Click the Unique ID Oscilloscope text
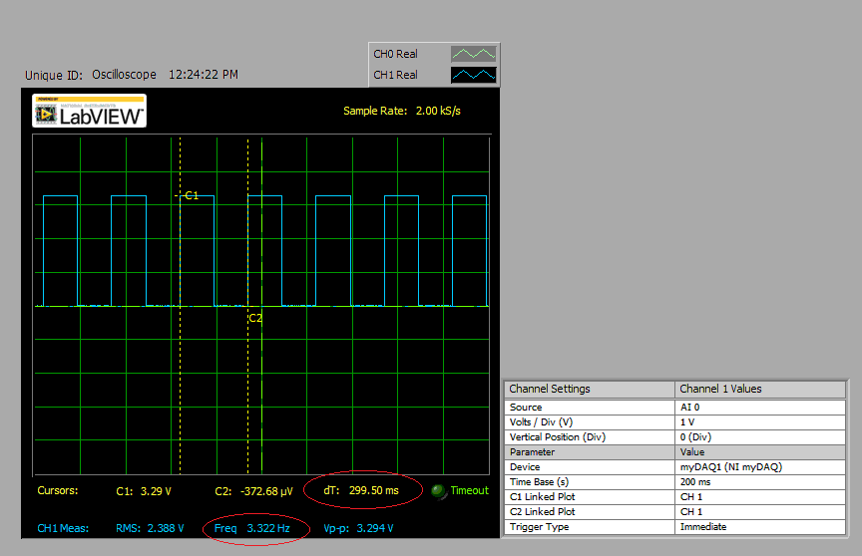The width and height of the screenshot is (862, 556). pyautogui.click(x=91, y=75)
